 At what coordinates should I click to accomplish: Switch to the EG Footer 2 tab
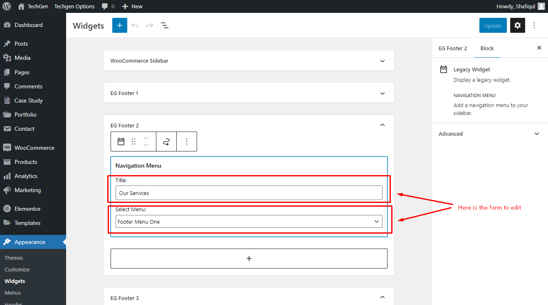click(453, 48)
